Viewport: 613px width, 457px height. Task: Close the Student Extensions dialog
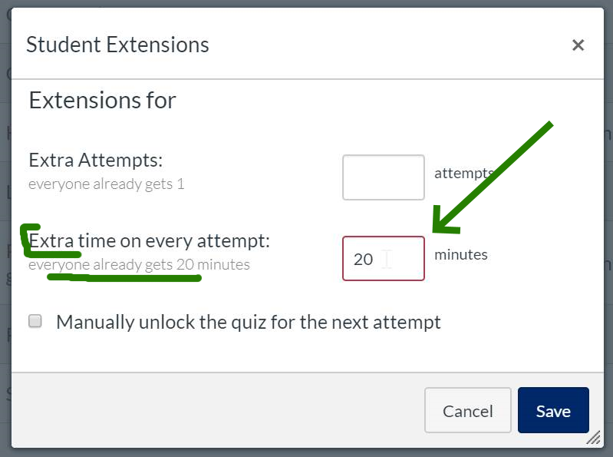tap(578, 45)
